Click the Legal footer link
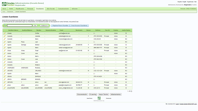The image size is (198, 111). coord(177,104)
